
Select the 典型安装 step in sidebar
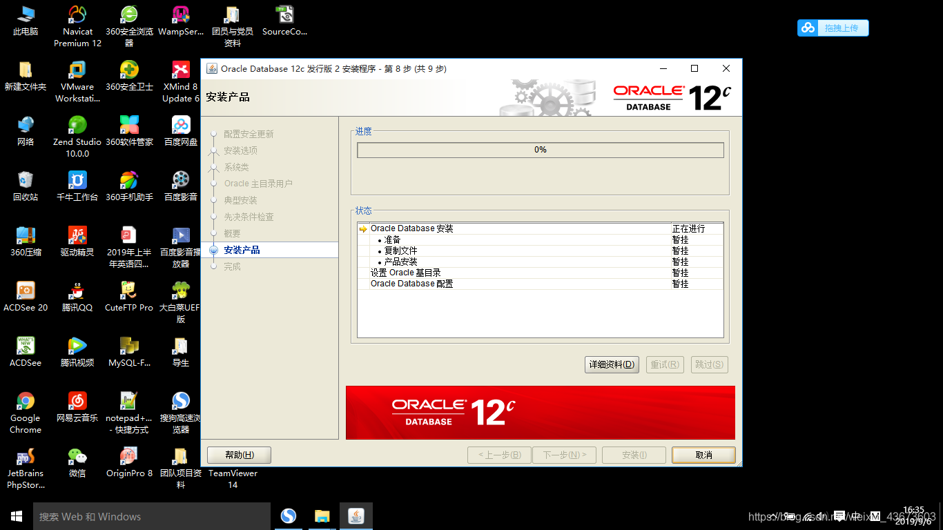coord(240,200)
